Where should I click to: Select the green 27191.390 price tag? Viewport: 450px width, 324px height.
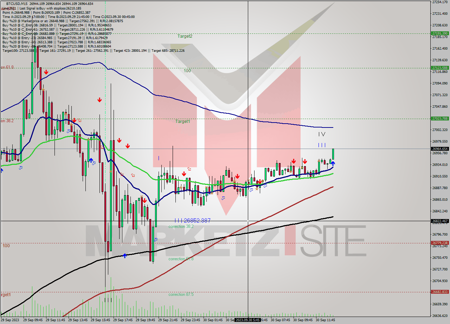pyautogui.click(x=439, y=33)
